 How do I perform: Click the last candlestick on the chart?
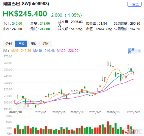[x=134, y=73]
